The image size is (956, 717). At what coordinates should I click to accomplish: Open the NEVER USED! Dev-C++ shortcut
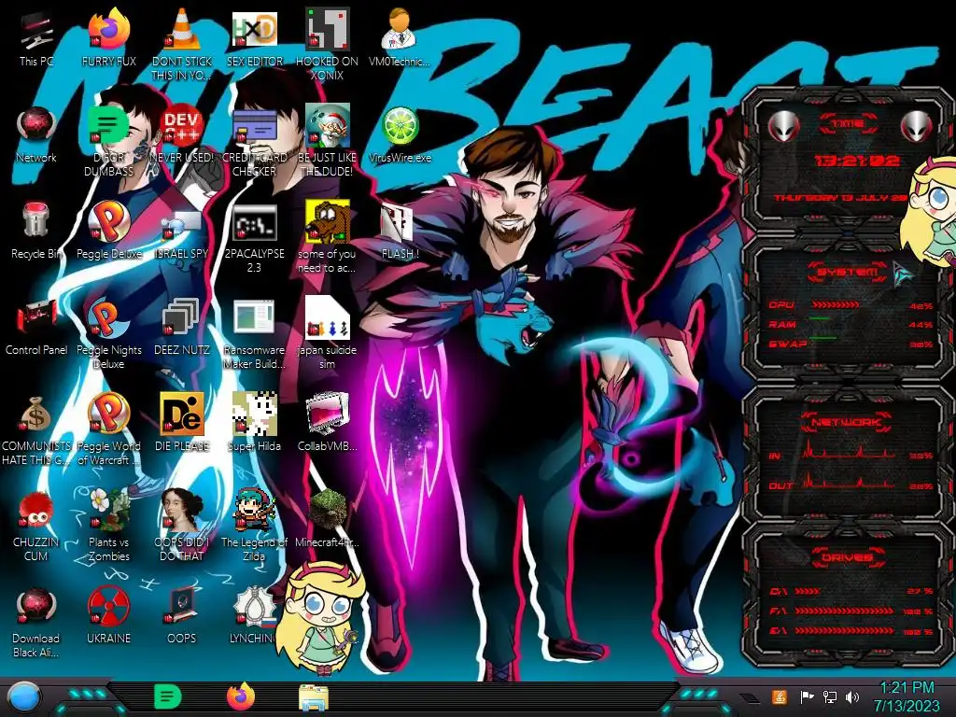182,134
